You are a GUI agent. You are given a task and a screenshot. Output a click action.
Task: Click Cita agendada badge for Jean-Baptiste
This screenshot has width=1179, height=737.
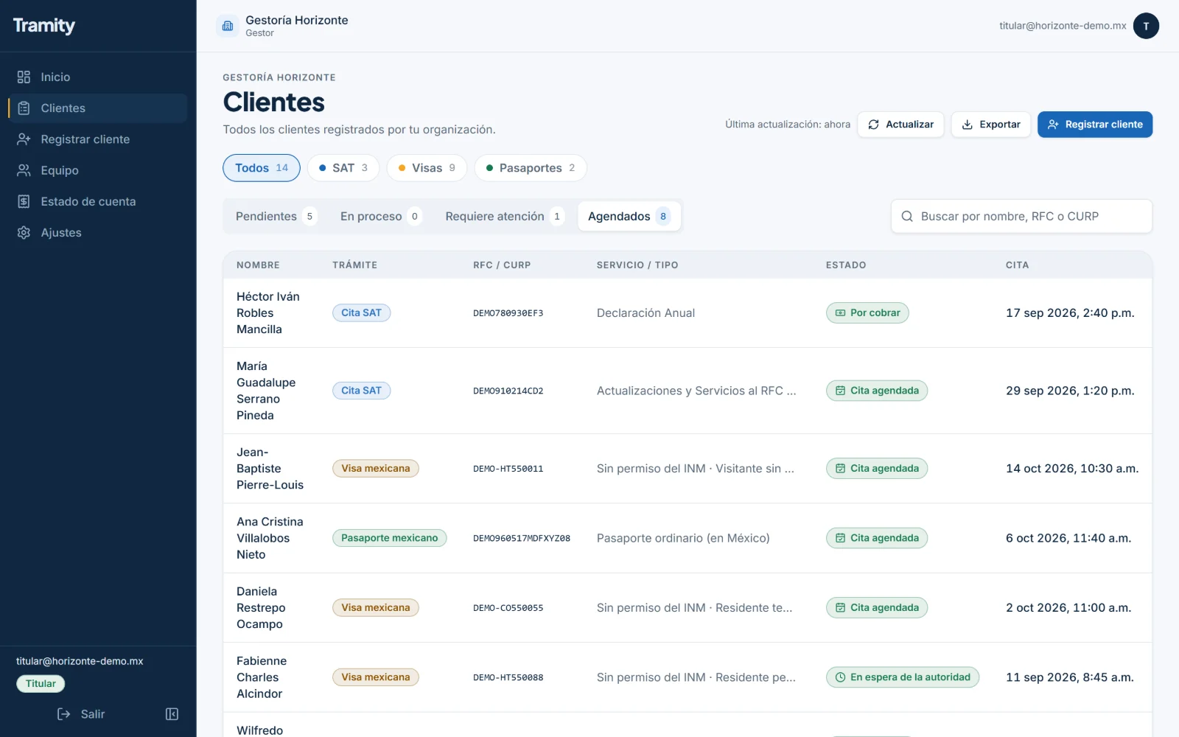point(877,469)
